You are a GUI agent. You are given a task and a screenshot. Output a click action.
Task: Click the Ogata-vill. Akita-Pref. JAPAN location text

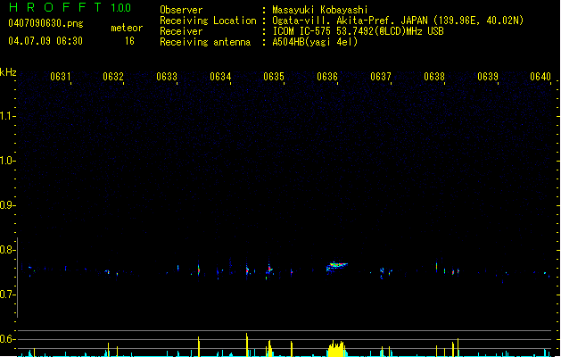point(398,21)
